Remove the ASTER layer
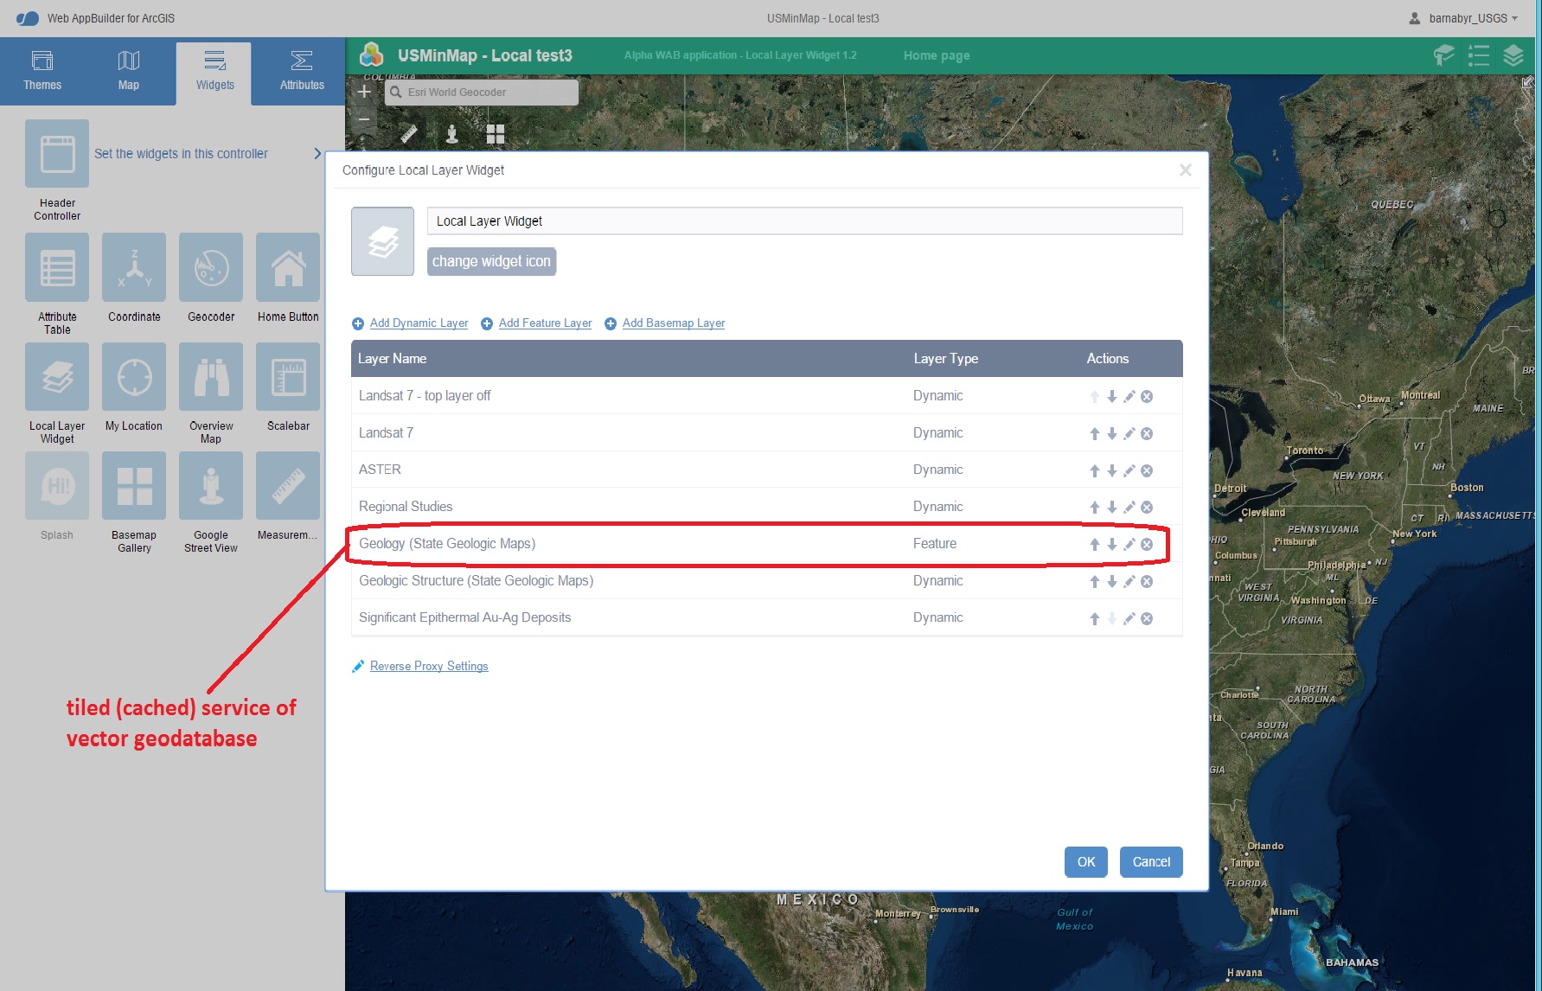This screenshot has height=991, width=1542. (1147, 470)
